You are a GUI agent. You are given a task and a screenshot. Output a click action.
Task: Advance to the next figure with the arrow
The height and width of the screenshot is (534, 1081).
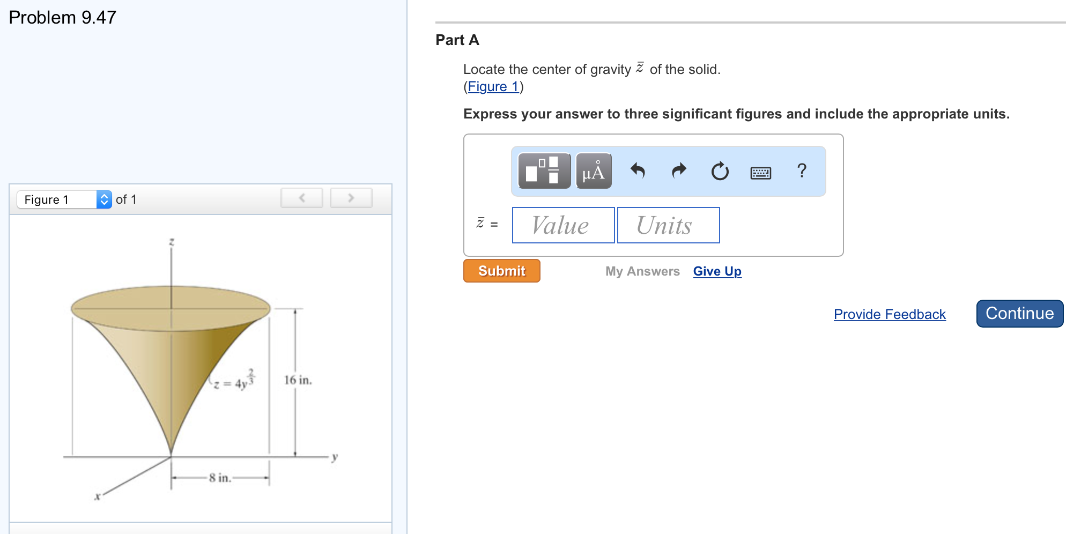click(351, 197)
